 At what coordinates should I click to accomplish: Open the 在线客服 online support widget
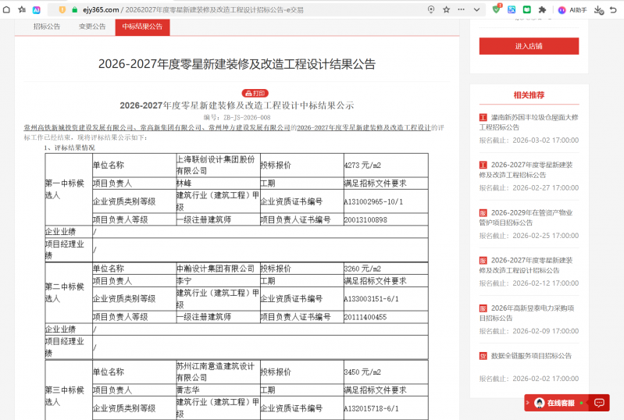559,403
